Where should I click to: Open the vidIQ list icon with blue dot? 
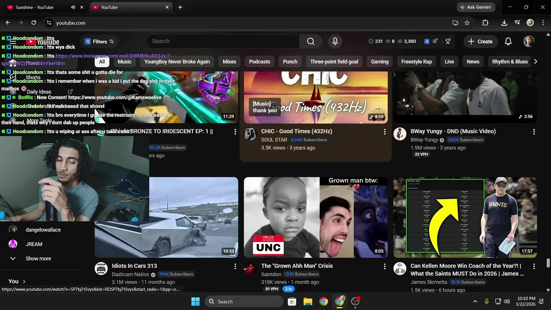coord(435,41)
